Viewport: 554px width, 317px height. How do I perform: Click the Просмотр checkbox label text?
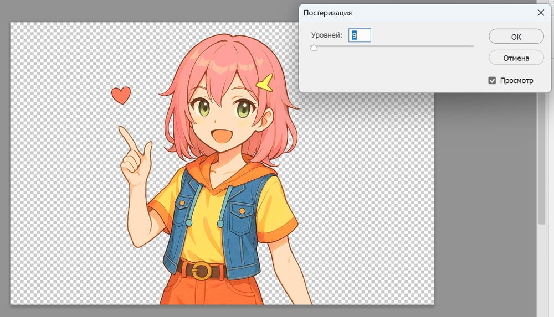click(516, 81)
